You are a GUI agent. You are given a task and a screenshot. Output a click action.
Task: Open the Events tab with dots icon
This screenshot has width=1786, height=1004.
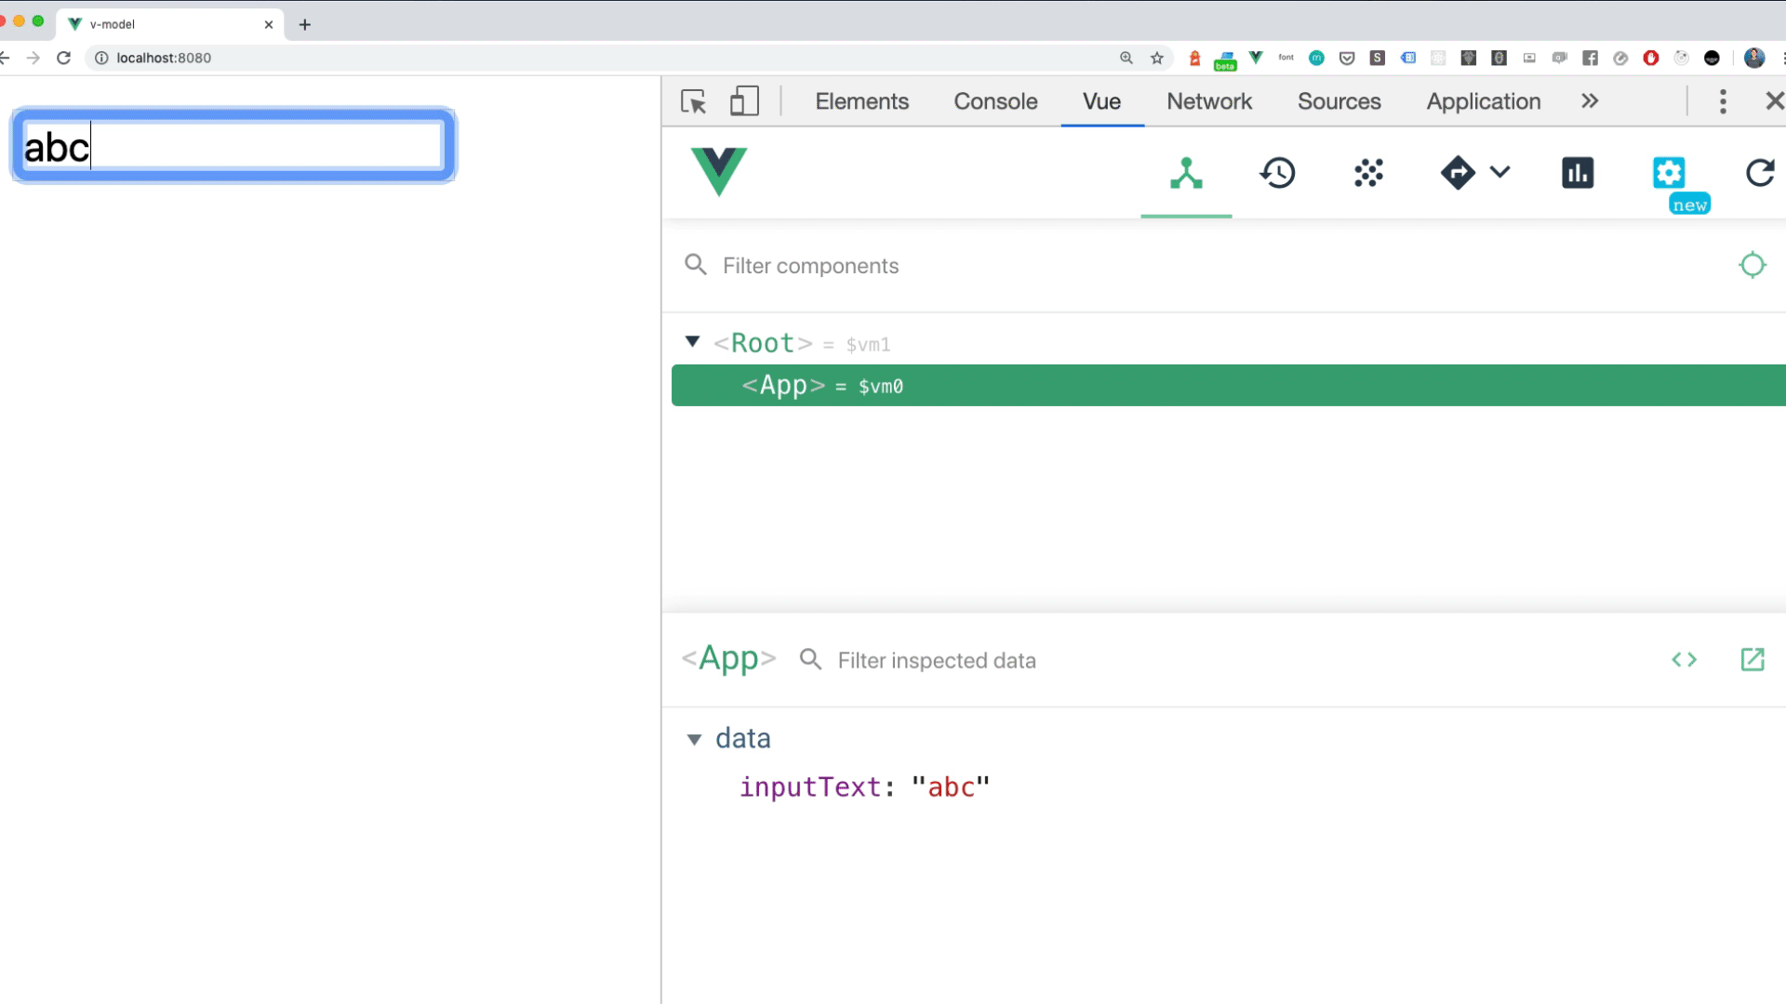click(1368, 174)
